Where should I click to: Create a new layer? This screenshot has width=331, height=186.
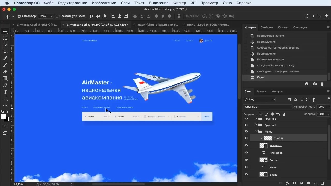315,183
